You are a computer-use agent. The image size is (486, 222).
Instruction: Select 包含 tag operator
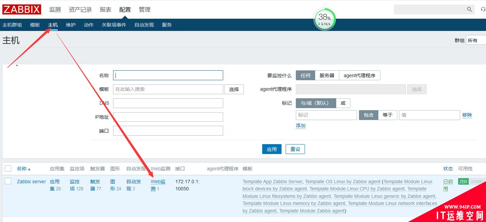click(369, 115)
